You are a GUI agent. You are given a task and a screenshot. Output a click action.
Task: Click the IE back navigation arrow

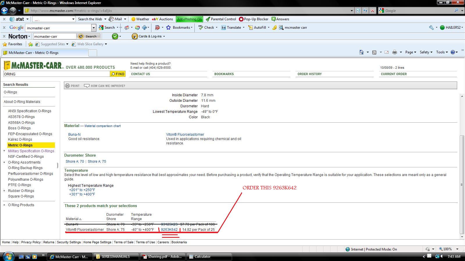[x=4, y=11]
